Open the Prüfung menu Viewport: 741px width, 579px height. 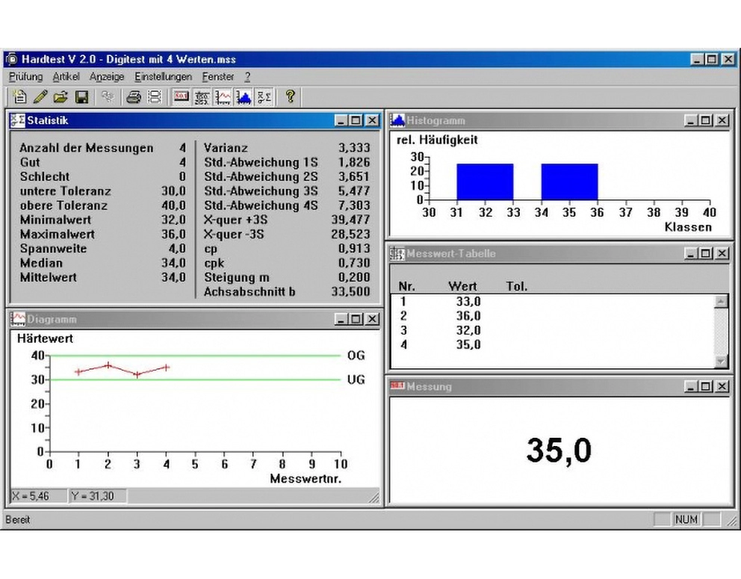pos(26,76)
